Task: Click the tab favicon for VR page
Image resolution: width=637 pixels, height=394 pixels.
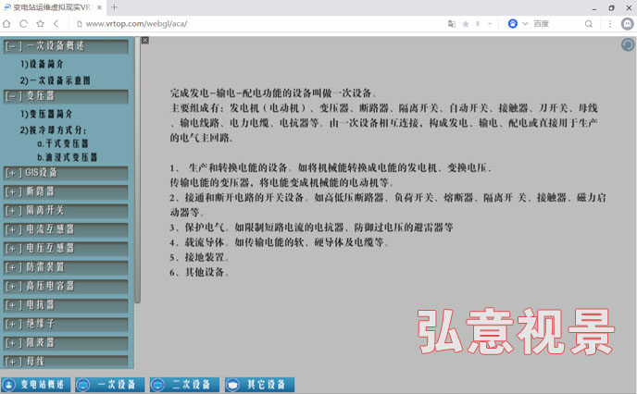Action: (x=7, y=7)
